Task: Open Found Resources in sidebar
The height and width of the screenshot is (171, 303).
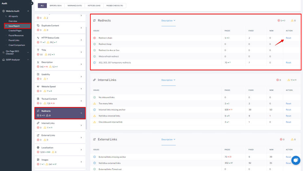Action: 16,36
